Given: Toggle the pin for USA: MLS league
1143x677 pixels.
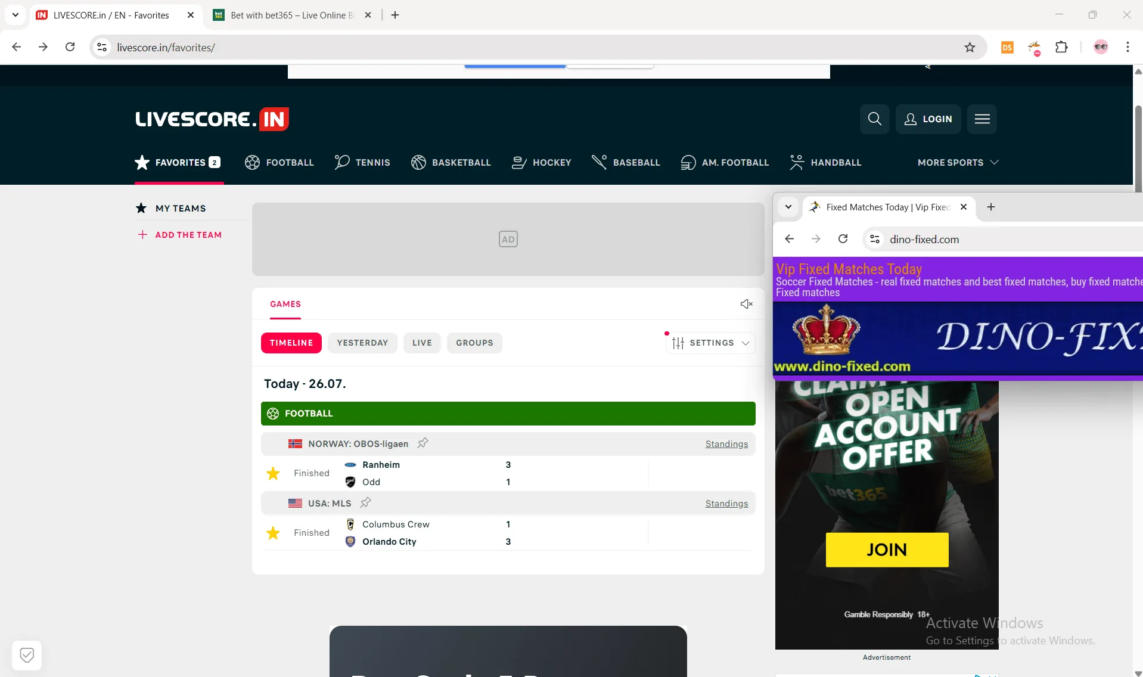Looking at the screenshot, I should click(x=365, y=502).
